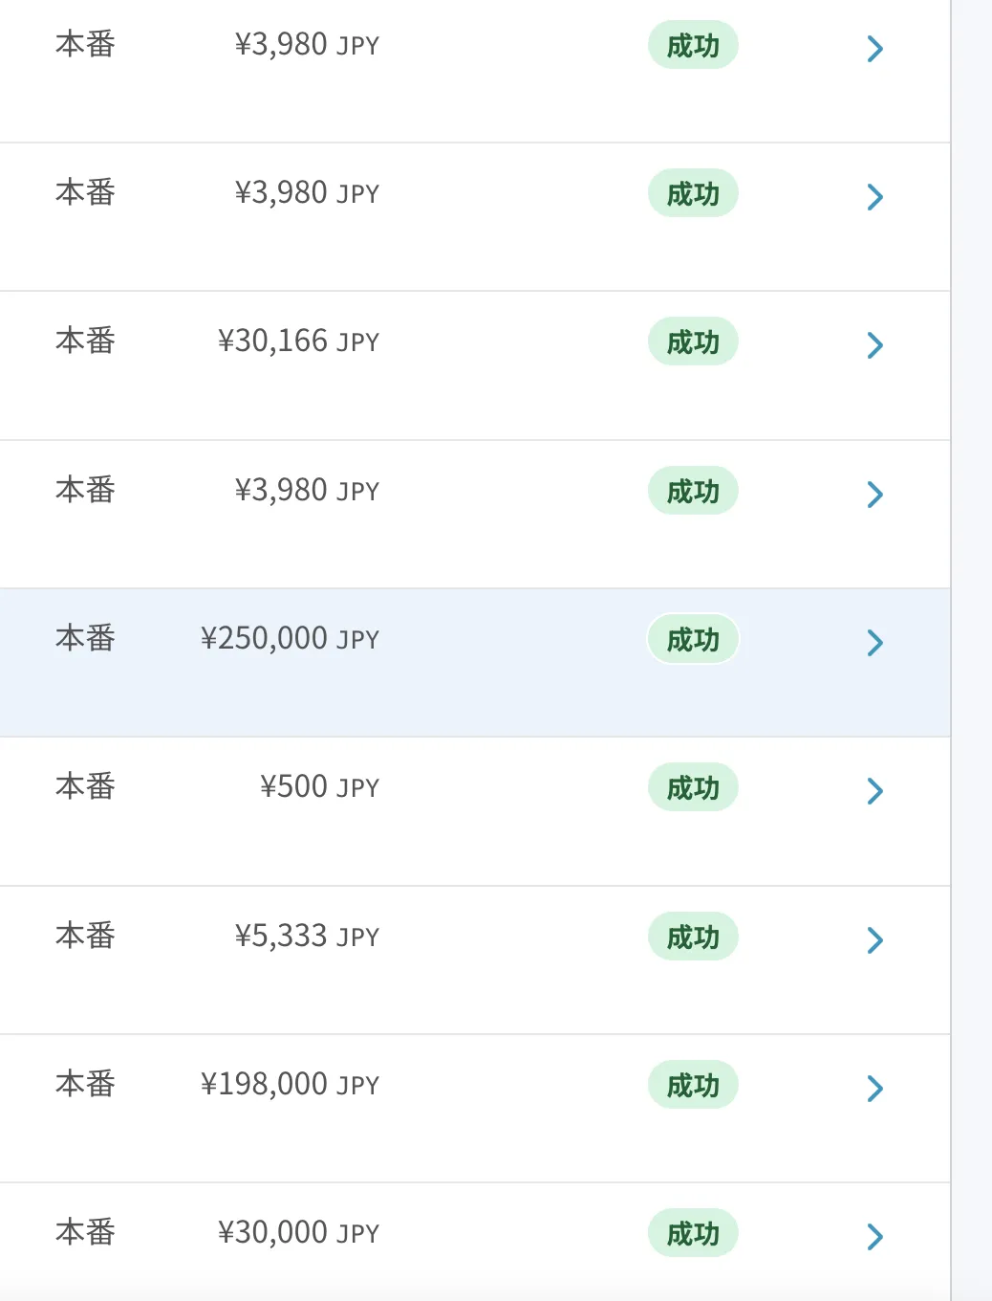Select the 成功 badge on the ¥30,000 row
The width and height of the screenshot is (992, 1301).
point(693,1233)
